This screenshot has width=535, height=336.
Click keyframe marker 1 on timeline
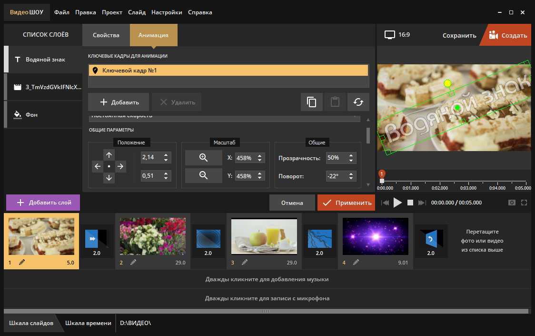(x=382, y=174)
